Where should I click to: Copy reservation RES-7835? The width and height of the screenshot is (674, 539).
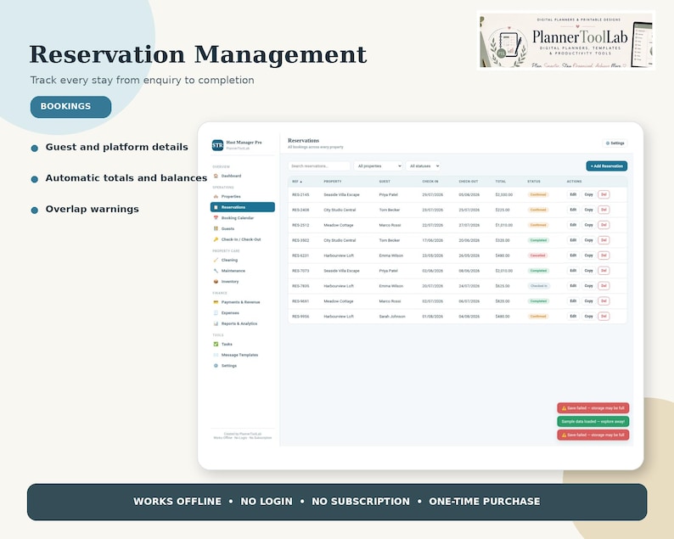coord(588,286)
